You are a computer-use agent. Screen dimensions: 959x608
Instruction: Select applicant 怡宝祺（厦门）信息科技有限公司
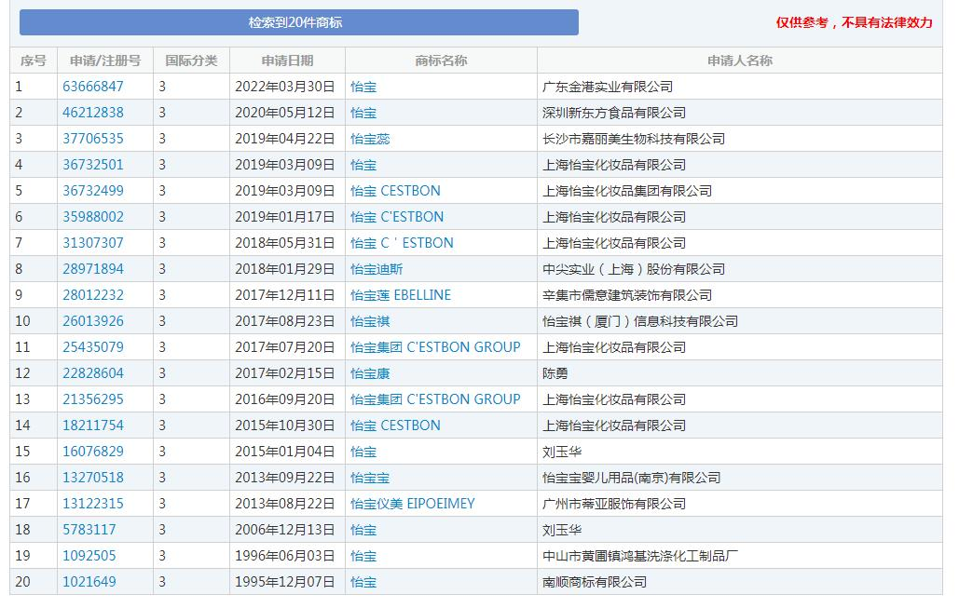[x=640, y=321]
